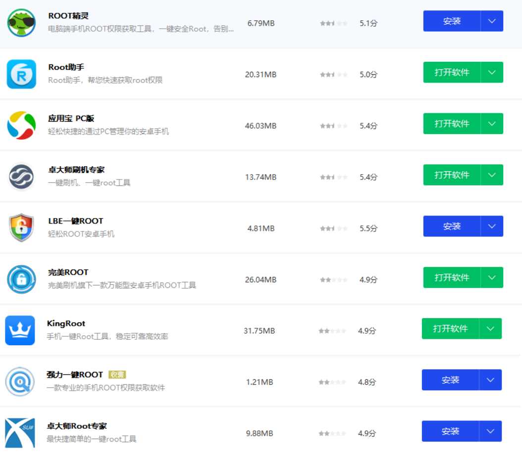This screenshot has height=454, width=522.
Task: Open 完美ROOT via 打开软件 button
Action: click(x=452, y=277)
